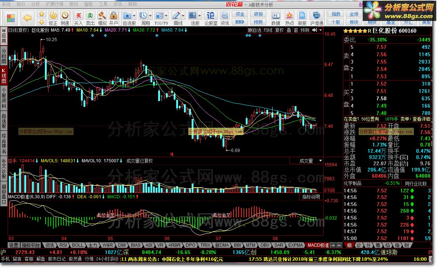The width and height of the screenshot is (437, 268).
Task: Click the 开户 open account lock icon
Action: [113, 15]
